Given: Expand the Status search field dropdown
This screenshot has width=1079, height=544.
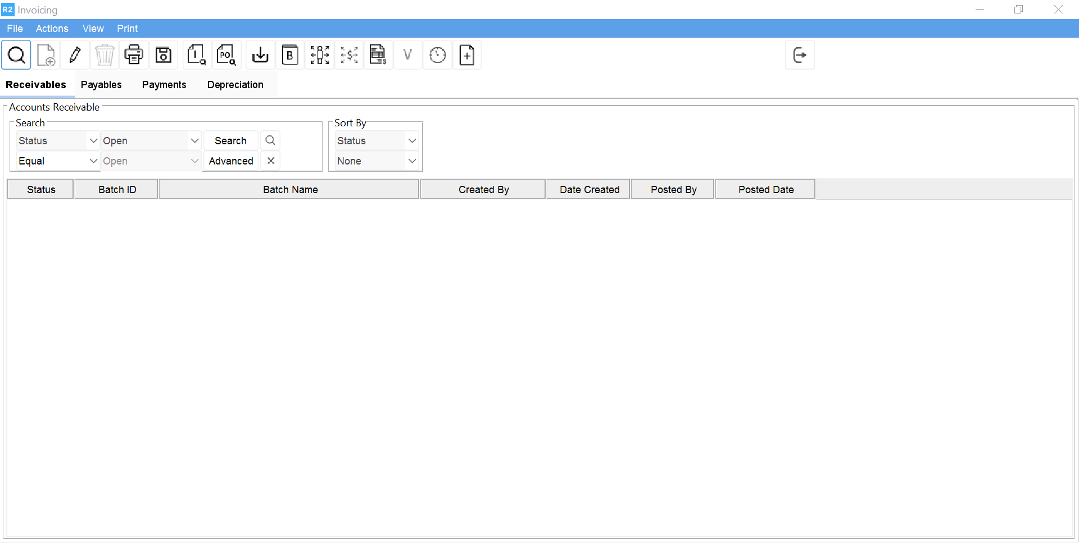Looking at the screenshot, I should point(93,141).
